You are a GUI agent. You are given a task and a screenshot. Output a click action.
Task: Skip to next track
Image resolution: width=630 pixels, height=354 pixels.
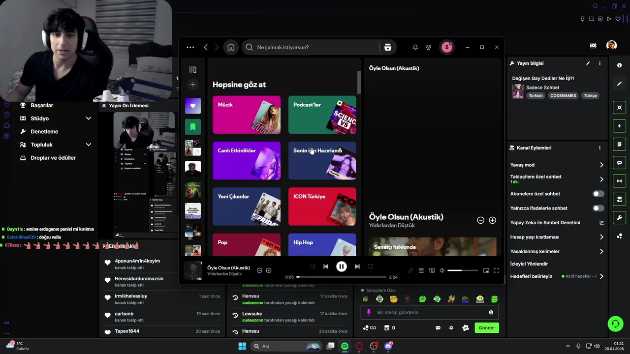pyautogui.click(x=357, y=266)
